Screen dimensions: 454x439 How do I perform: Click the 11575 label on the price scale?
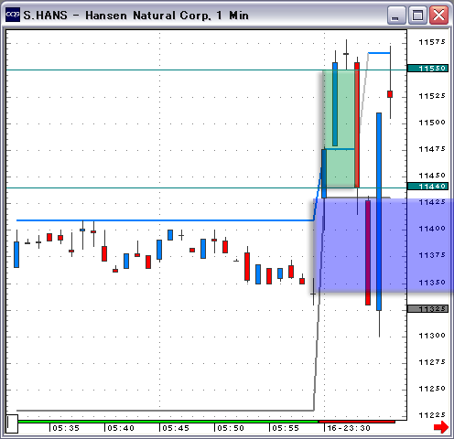point(432,42)
